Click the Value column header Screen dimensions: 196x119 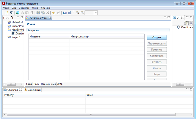point(139,95)
